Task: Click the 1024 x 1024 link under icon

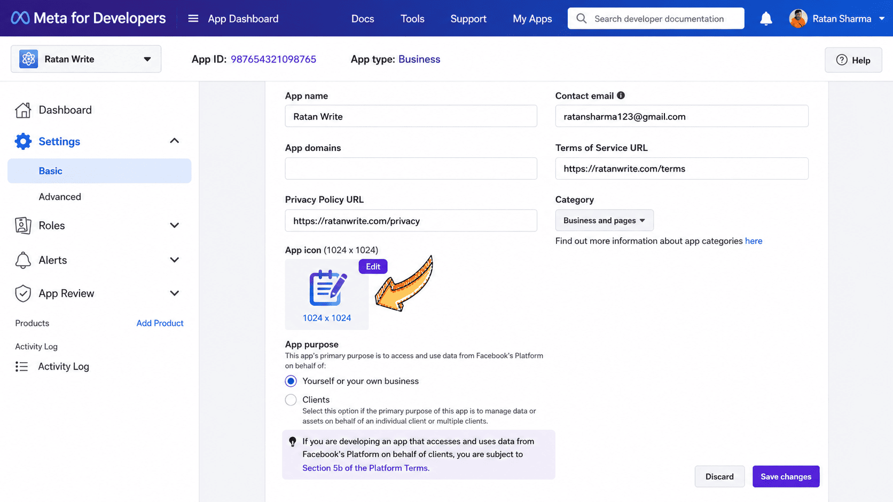Action: pos(327,318)
